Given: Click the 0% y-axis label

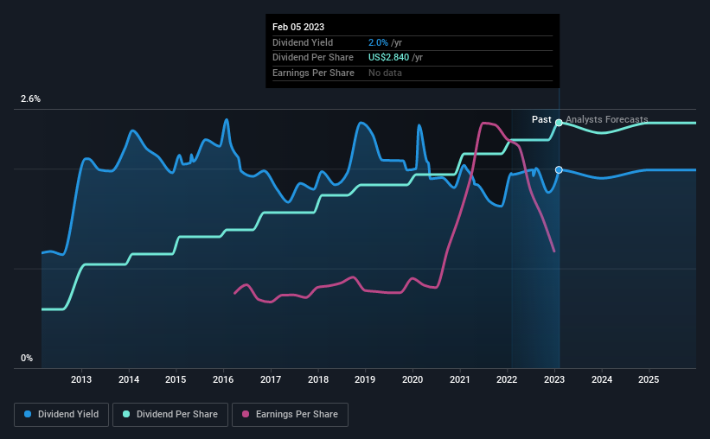Looking at the screenshot, I should click(x=27, y=358).
